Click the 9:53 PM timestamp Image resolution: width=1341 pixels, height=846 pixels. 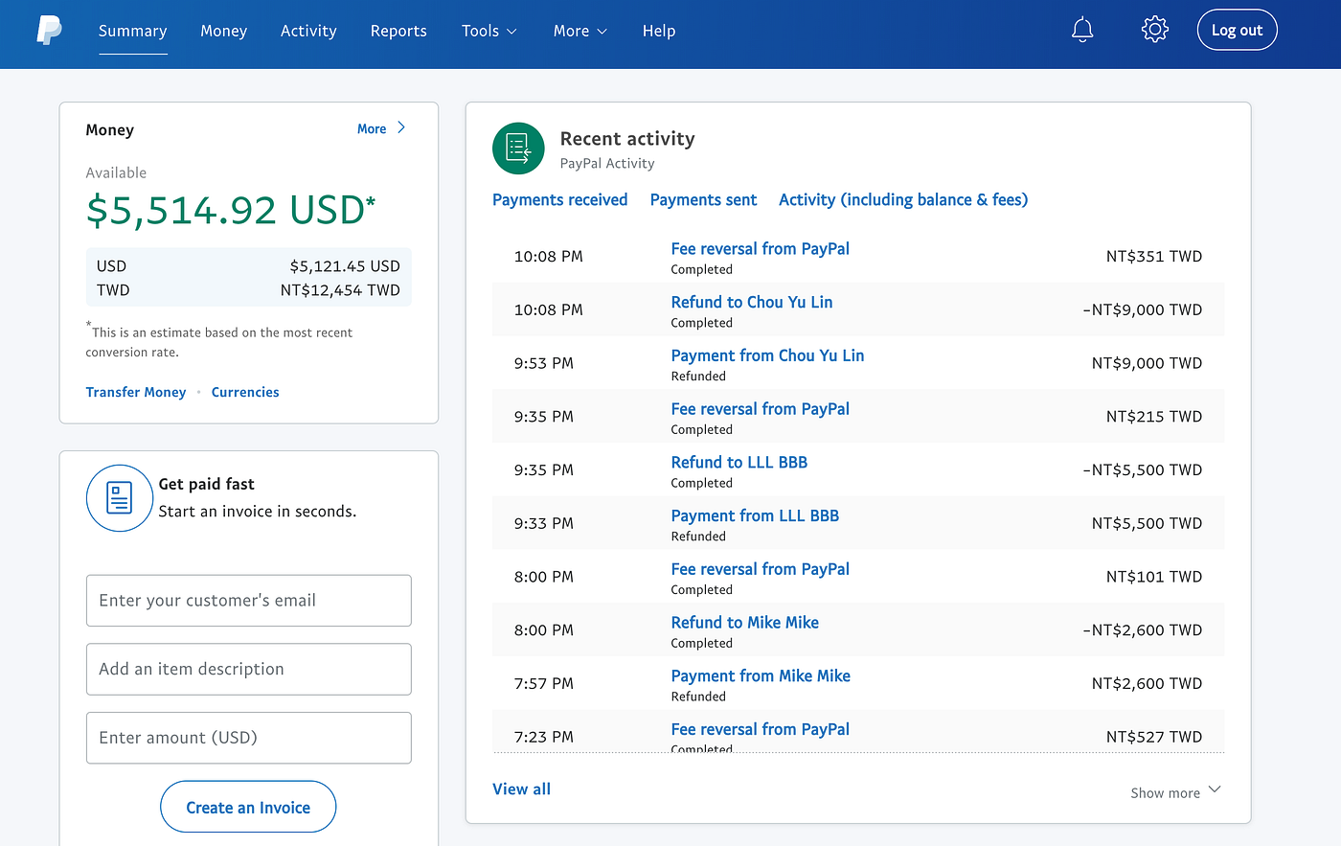(x=544, y=363)
